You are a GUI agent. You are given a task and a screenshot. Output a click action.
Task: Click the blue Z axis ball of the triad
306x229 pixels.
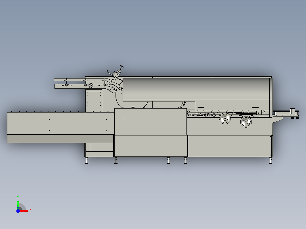coord(18,211)
